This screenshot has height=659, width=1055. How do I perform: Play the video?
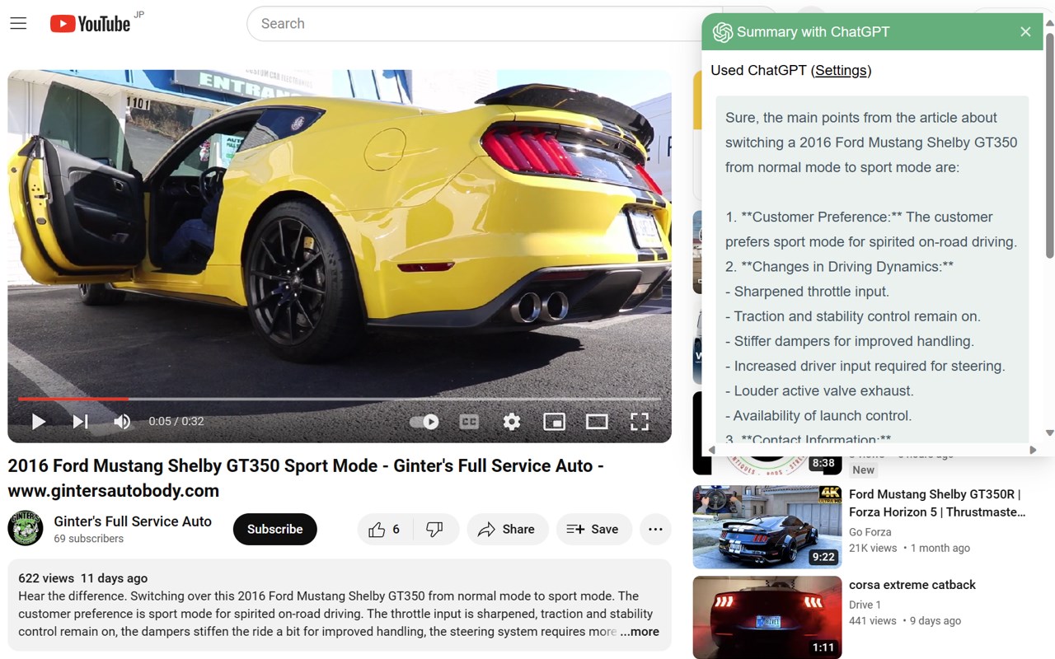pyautogui.click(x=38, y=422)
